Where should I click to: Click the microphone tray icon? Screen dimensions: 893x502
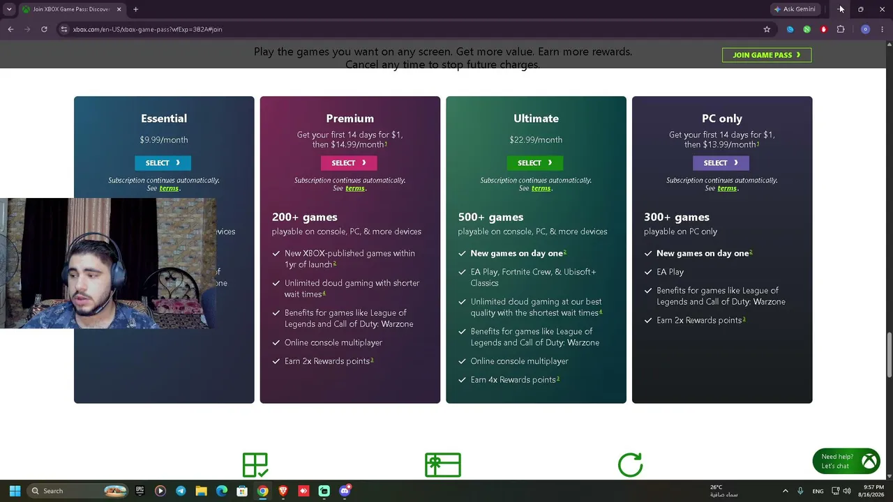(800, 491)
